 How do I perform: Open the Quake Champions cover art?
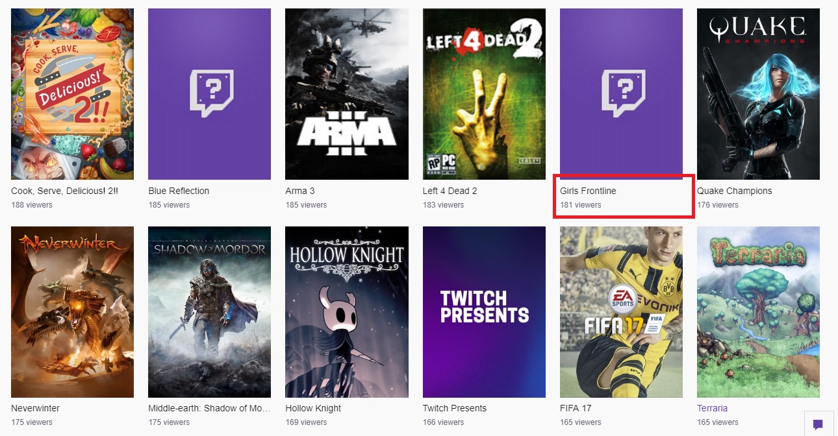758,94
